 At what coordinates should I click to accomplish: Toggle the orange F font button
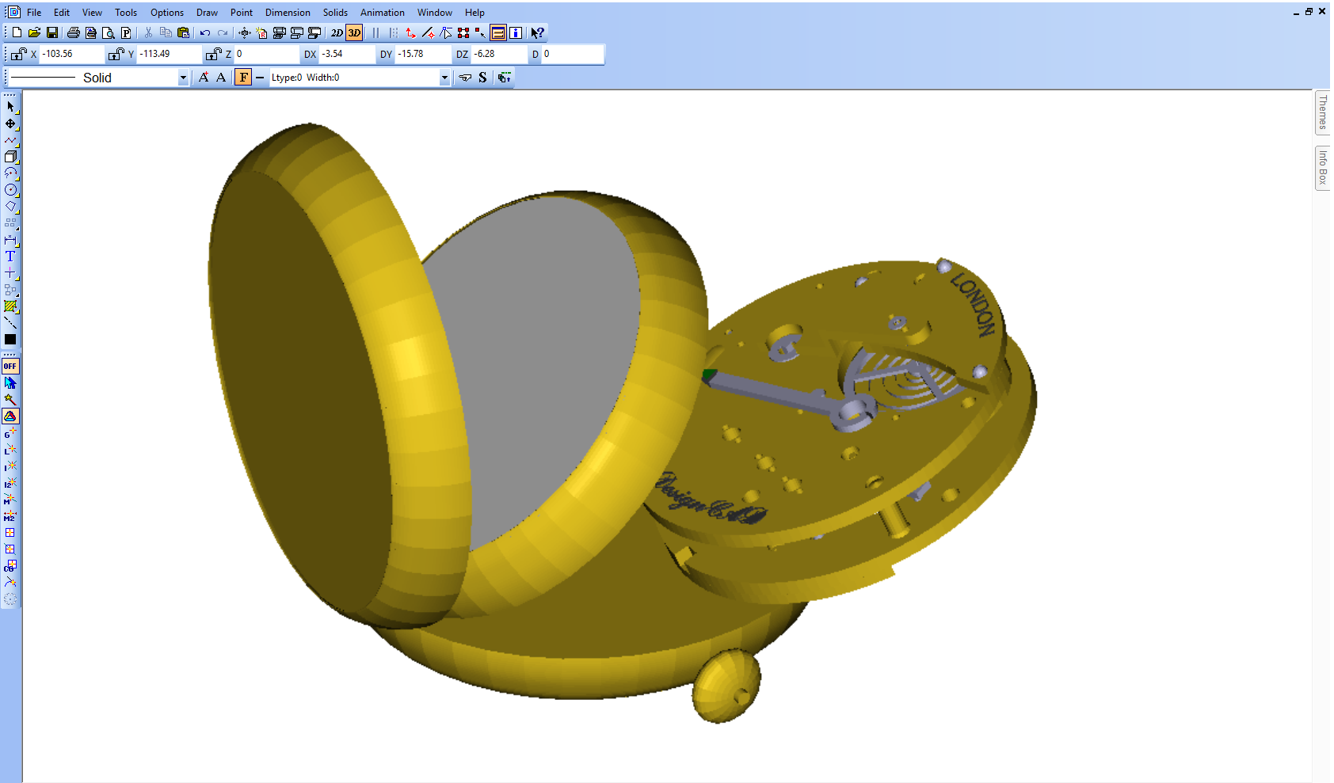[243, 77]
